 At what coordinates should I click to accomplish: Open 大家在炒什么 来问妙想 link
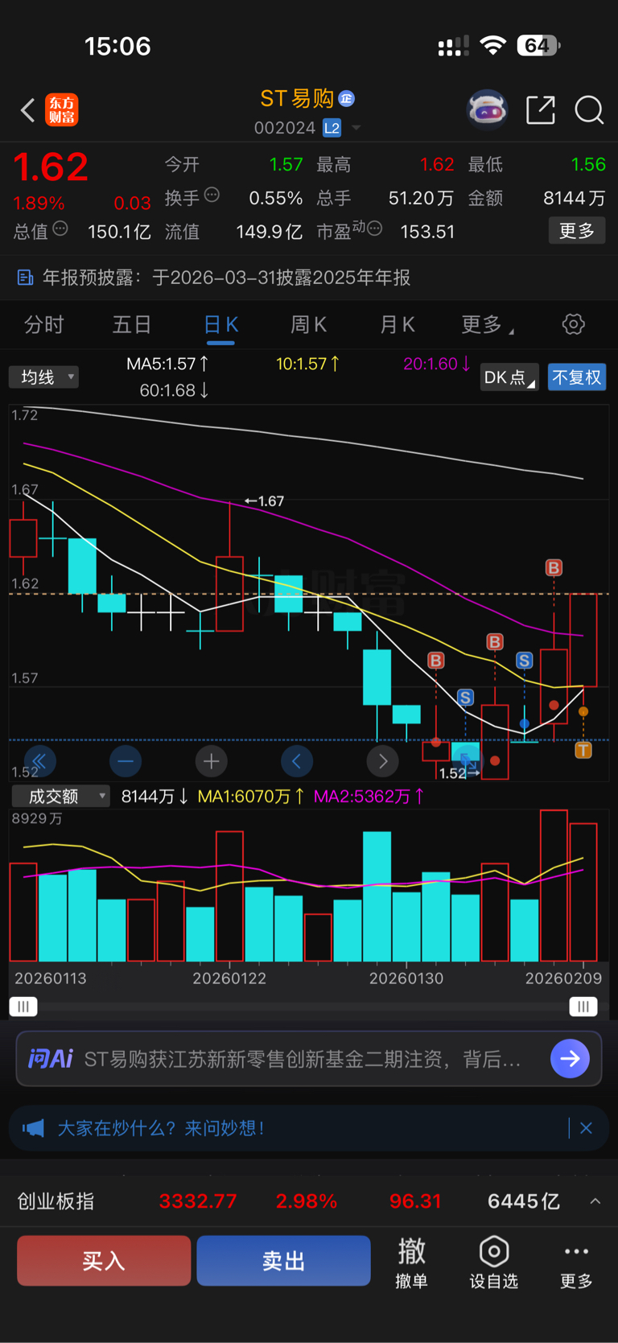pos(162,1128)
